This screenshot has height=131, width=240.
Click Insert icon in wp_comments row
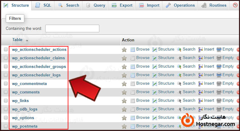(201, 92)
